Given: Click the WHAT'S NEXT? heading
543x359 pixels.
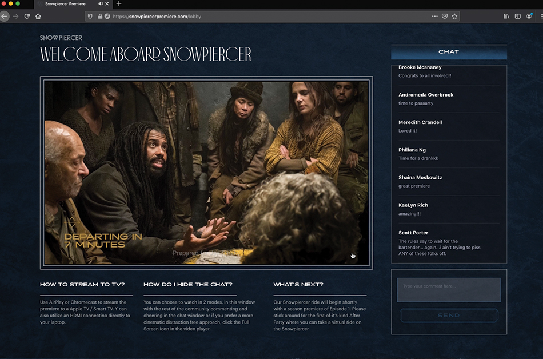Looking at the screenshot, I should [298, 284].
